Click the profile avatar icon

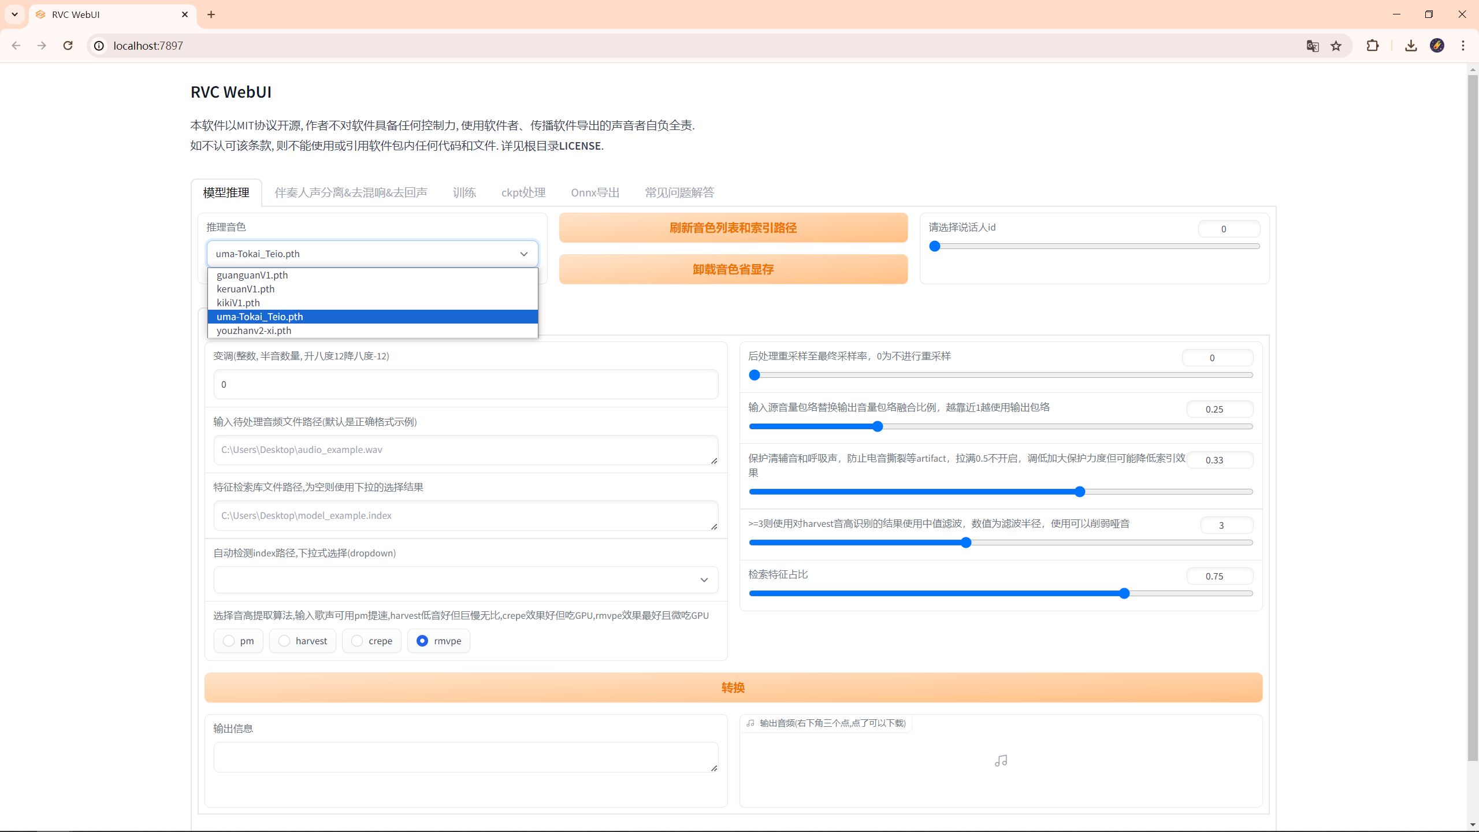1437,46
